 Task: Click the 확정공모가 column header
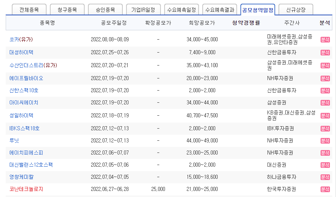158,23
